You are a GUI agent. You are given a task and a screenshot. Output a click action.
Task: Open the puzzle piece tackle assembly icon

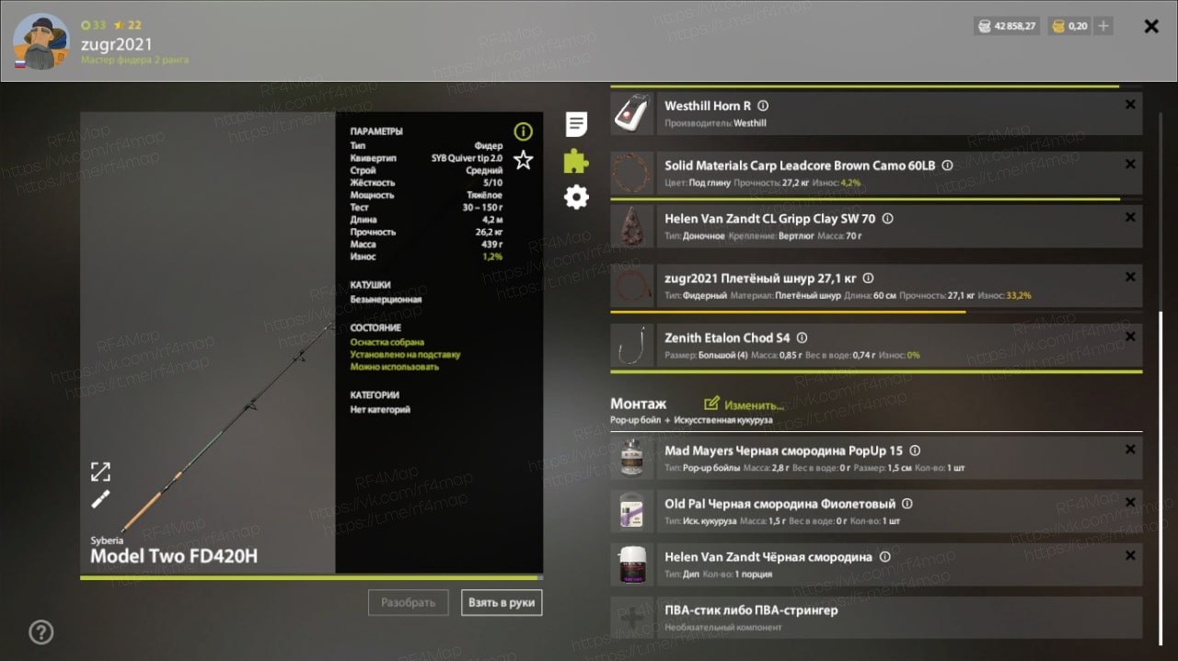[577, 161]
